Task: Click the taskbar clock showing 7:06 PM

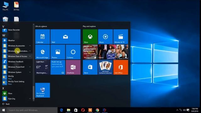Action: tap(195, 110)
